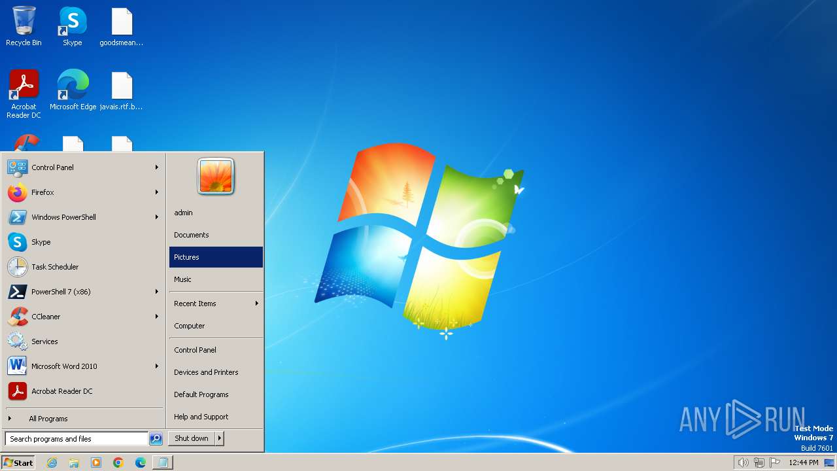The image size is (837, 471).
Task: Click the Shut down button
Action: coord(192,438)
